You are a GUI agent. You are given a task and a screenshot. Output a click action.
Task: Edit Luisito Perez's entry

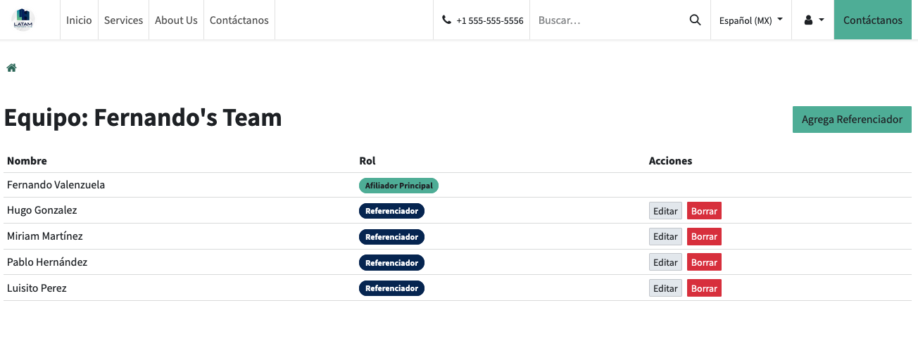[665, 288]
